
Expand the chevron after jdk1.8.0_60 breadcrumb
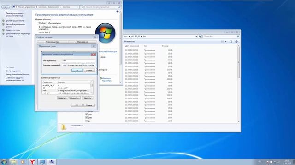(x=142, y=36)
